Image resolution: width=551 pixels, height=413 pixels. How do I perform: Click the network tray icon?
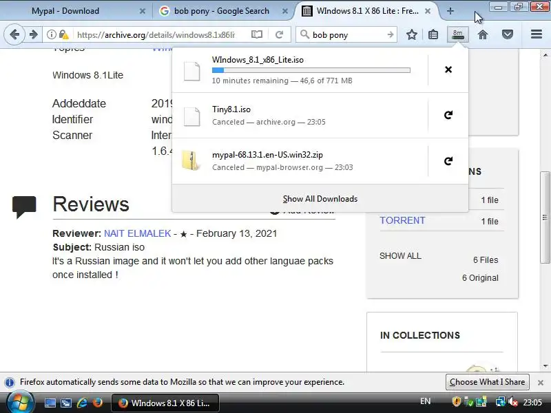coord(500,401)
